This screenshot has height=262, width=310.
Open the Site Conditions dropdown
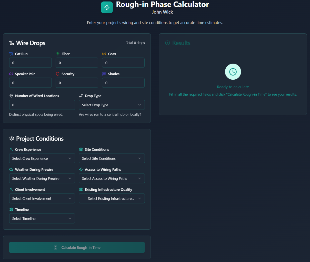112,158
